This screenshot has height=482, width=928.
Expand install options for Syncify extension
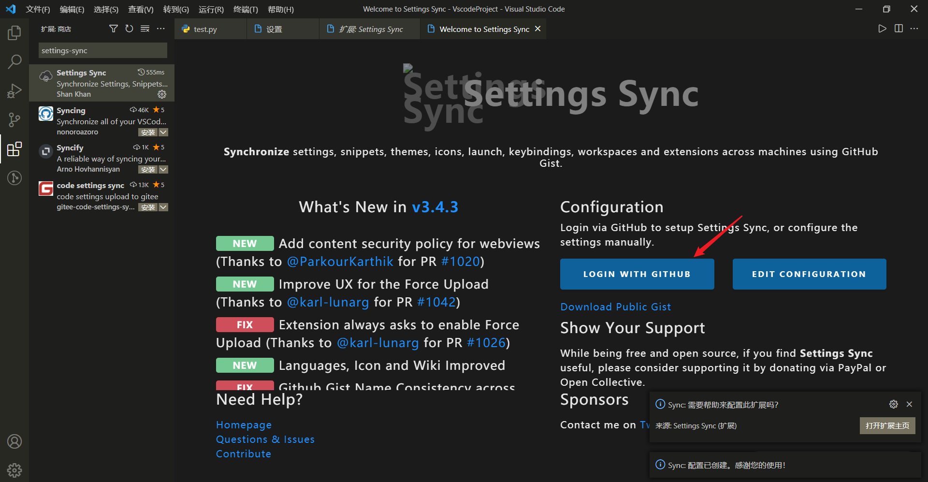click(x=163, y=170)
